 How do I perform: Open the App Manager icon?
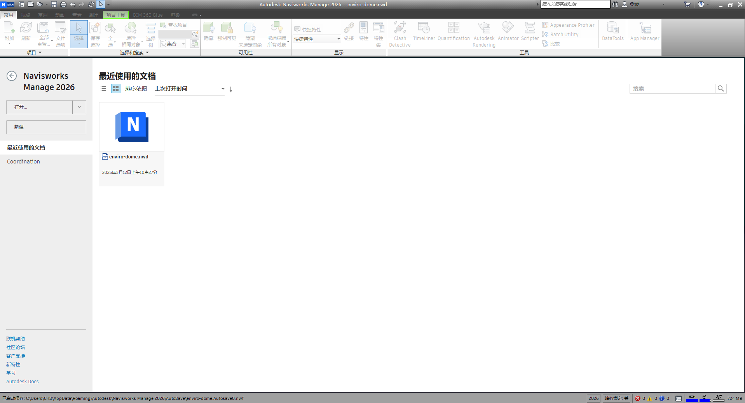(645, 31)
